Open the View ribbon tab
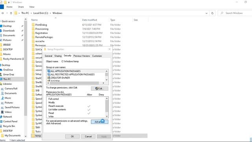252x142 pixels. click(x=32, y=7)
